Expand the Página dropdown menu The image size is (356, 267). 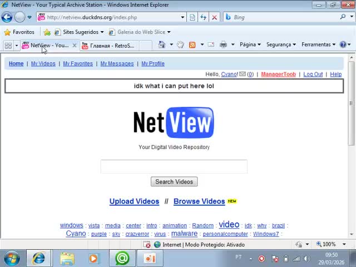tap(250, 44)
